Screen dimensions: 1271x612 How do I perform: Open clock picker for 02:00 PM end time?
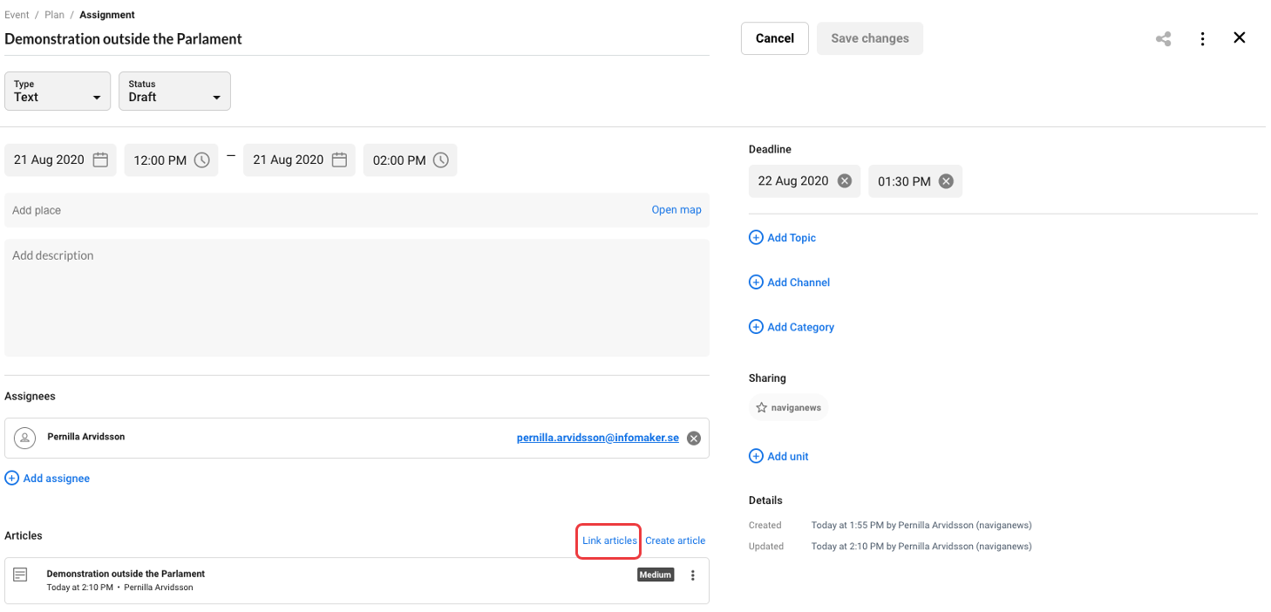(x=440, y=160)
